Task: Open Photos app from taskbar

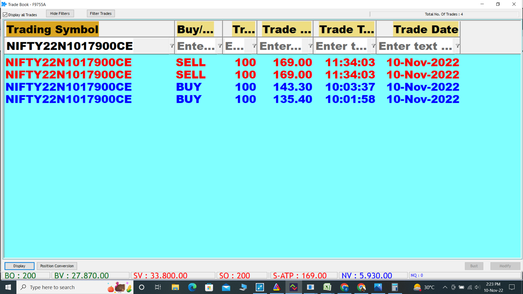Action: [378, 287]
